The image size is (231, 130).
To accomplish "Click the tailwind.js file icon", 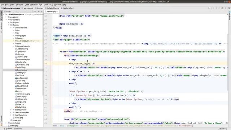I will 16,107.
